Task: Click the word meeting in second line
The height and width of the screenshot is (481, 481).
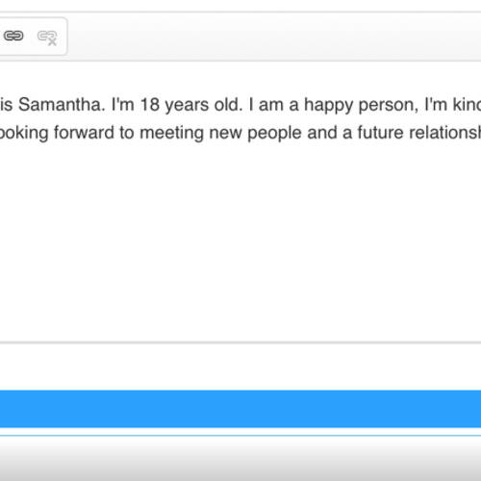Action: pyautogui.click(x=171, y=134)
